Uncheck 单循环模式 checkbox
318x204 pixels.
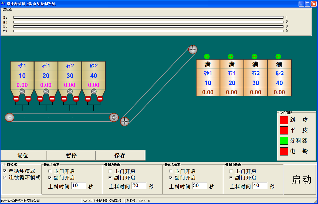pyautogui.click(x=5, y=171)
